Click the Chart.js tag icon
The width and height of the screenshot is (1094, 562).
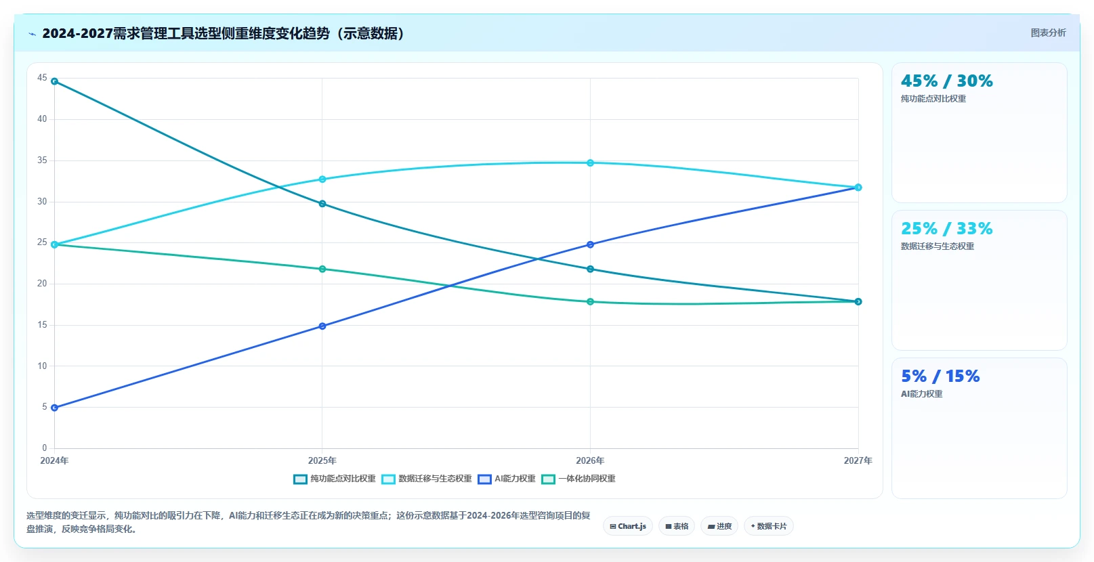613,526
